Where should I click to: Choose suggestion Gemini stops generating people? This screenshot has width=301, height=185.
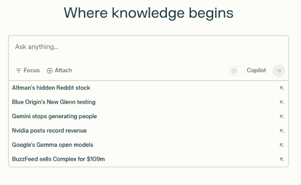click(x=149, y=116)
